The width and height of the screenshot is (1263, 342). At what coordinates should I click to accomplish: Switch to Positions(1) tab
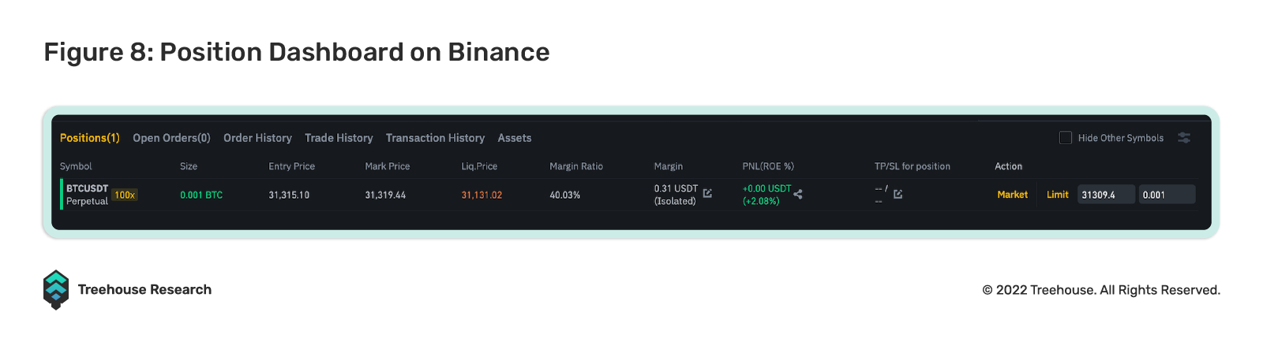click(x=90, y=138)
